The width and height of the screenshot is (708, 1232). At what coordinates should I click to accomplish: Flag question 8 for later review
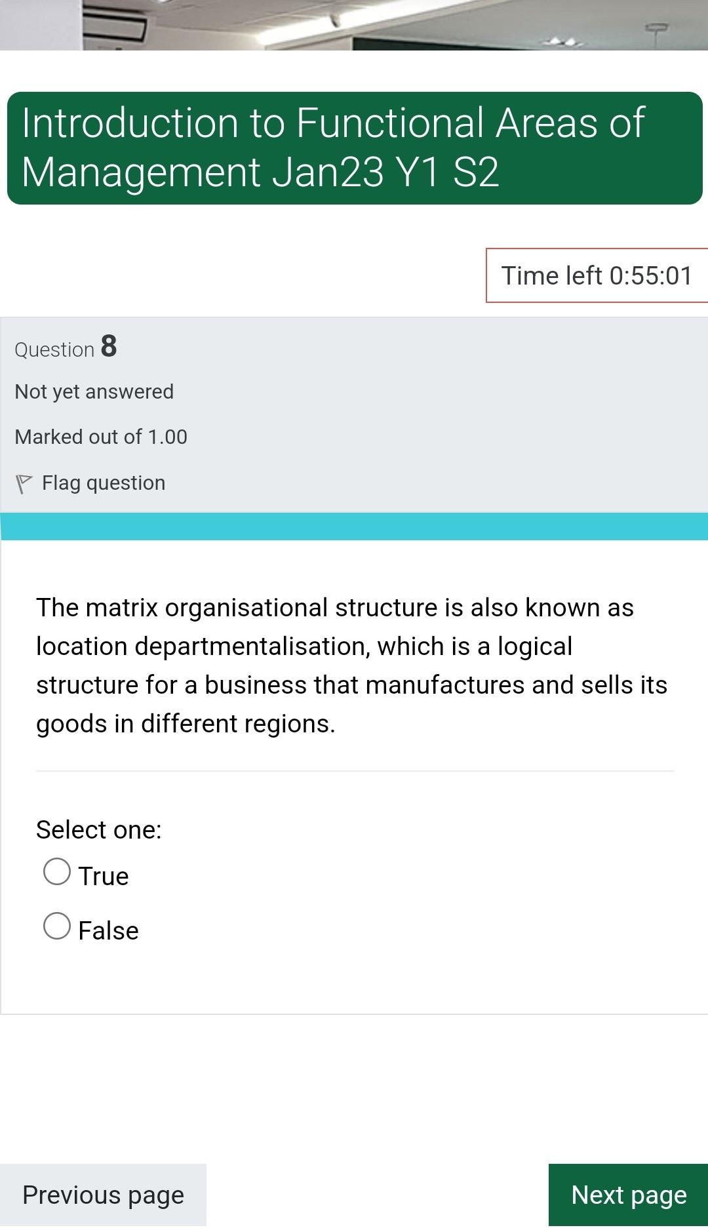(102, 483)
